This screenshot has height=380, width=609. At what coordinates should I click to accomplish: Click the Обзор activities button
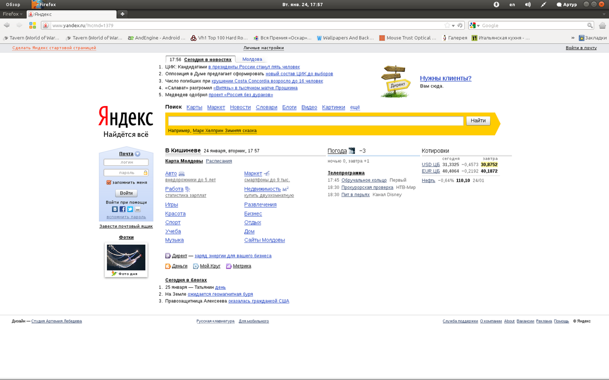[x=13, y=5]
